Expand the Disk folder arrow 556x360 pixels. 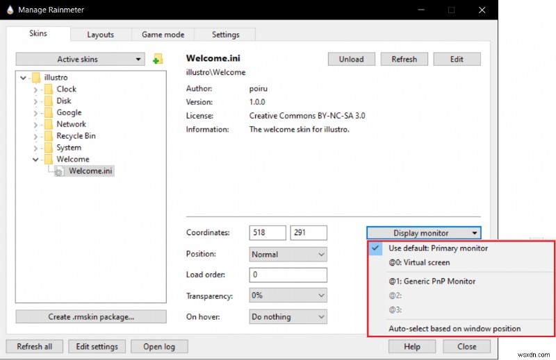(x=35, y=101)
